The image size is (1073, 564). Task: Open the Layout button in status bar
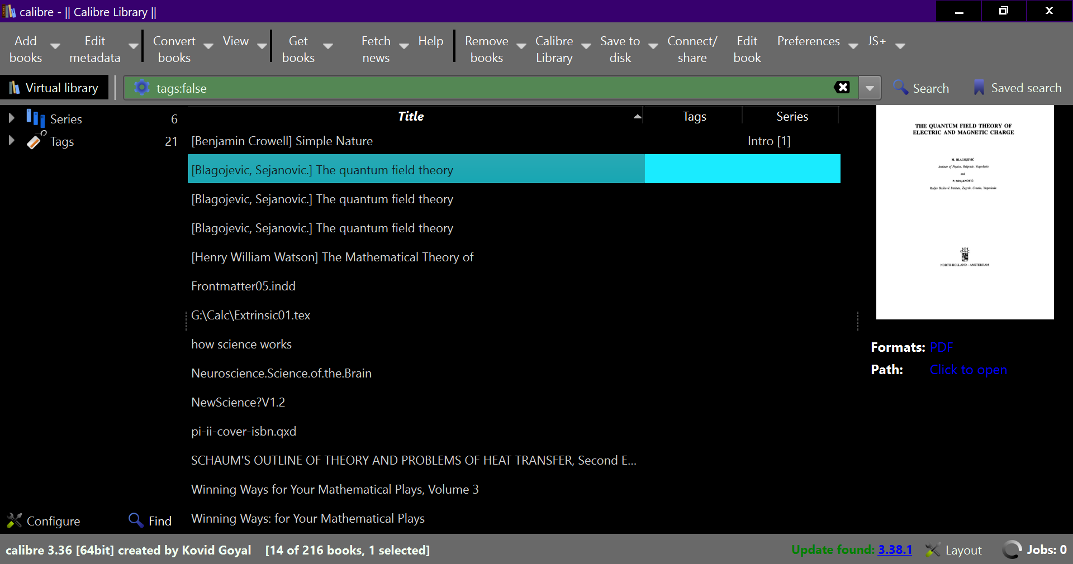tap(953, 549)
